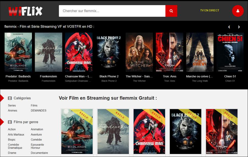Open The Witcher carousel poster
This screenshot has height=157, width=248.
click(x=139, y=52)
